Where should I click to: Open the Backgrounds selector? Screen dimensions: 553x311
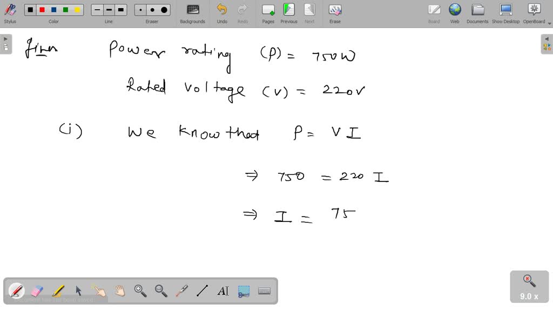tap(192, 12)
